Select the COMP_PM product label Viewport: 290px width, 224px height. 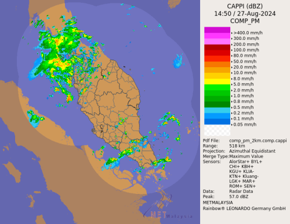point(245,21)
